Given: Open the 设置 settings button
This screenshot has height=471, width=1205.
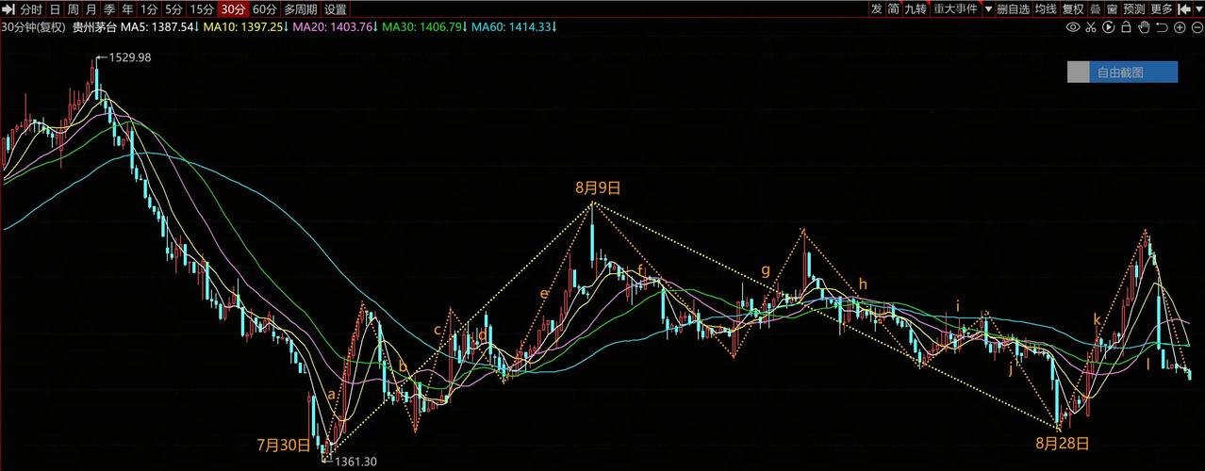Looking at the screenshot, I should pyautogui.click(x=336, y=8).
